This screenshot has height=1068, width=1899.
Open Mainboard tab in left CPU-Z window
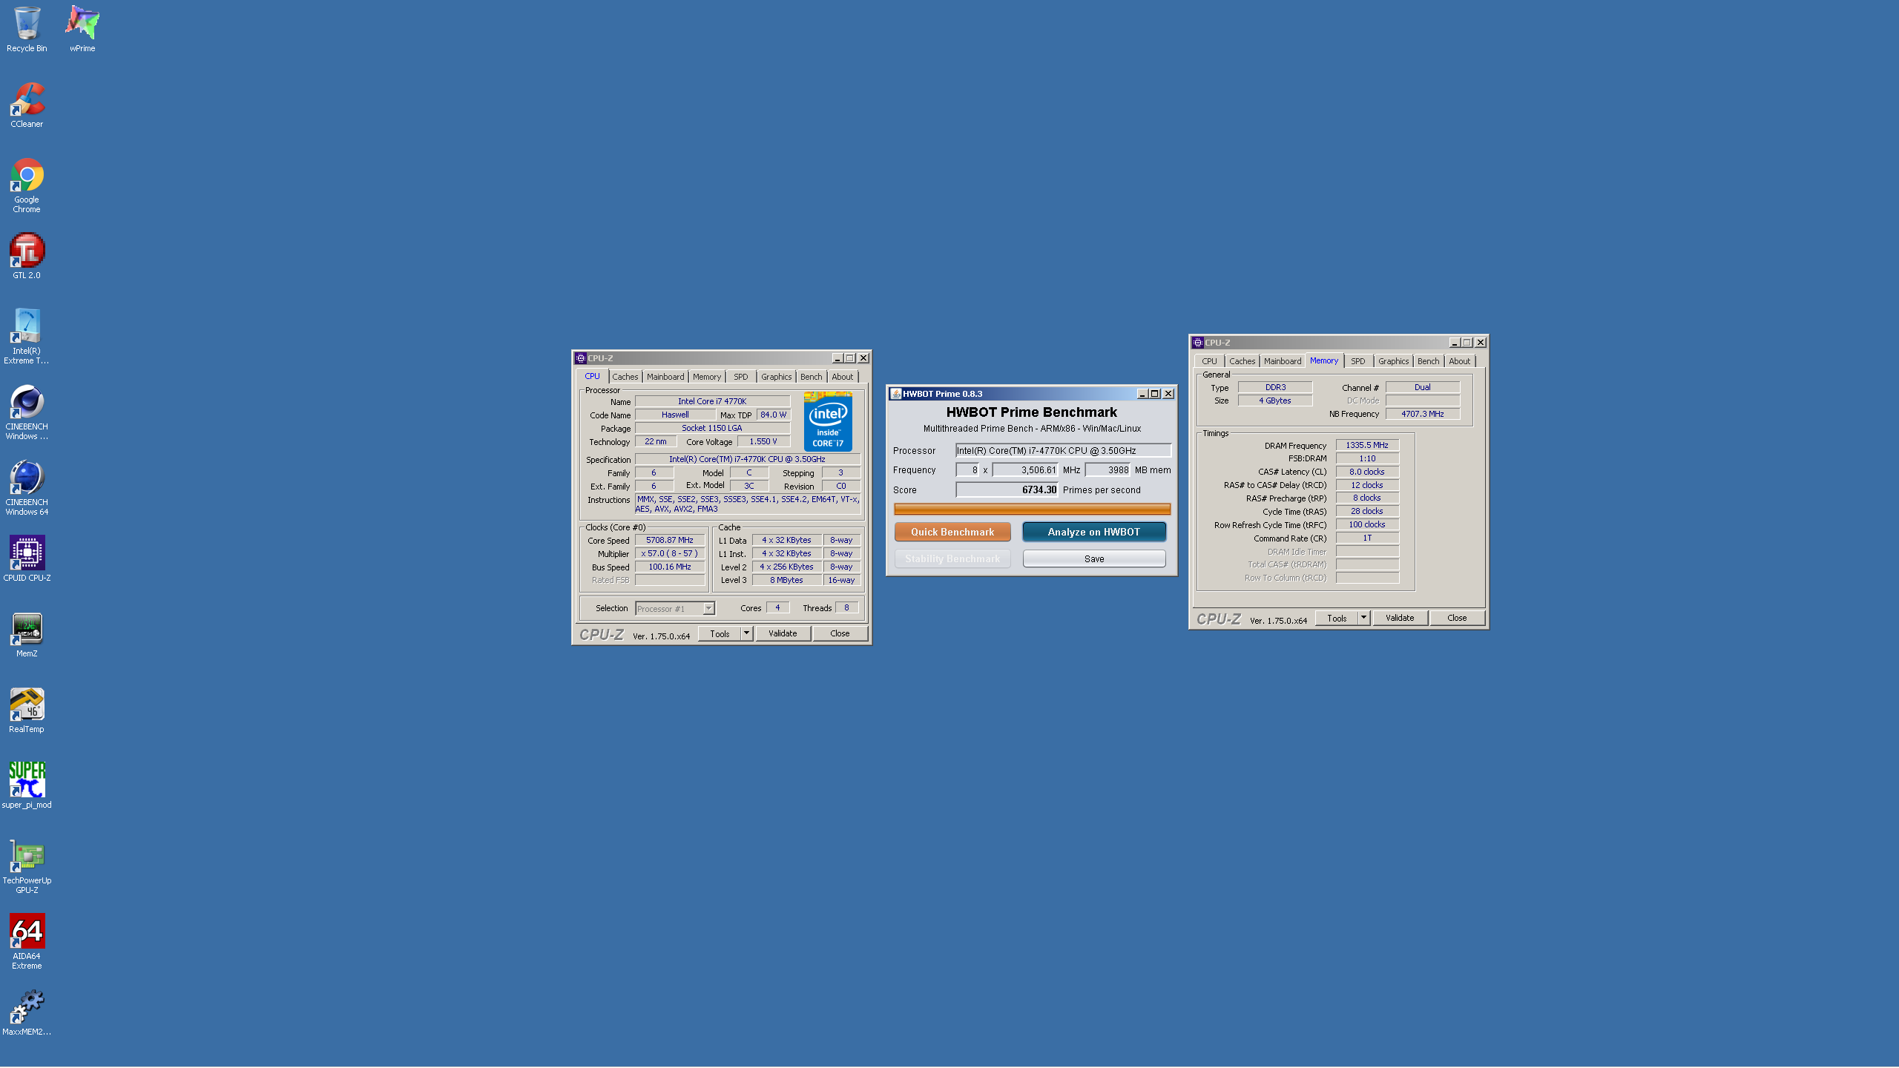tap(665, 377)
